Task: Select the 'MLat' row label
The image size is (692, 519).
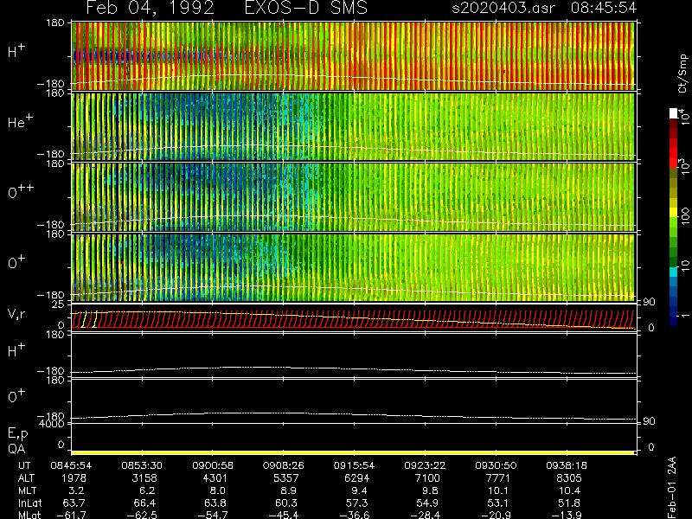Action: tap(29, 515)
